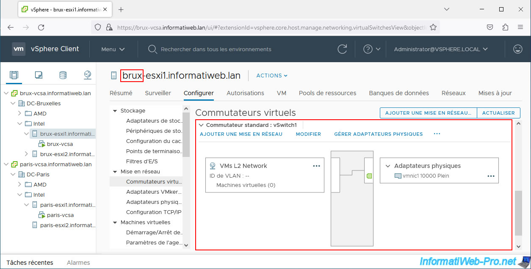Open Configuration TCP/IP settings entry

(x=154, y=212)
